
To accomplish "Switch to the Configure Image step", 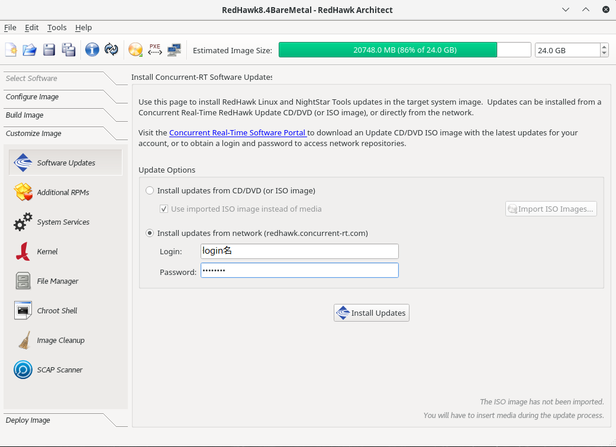I will (x=32, y=97).
